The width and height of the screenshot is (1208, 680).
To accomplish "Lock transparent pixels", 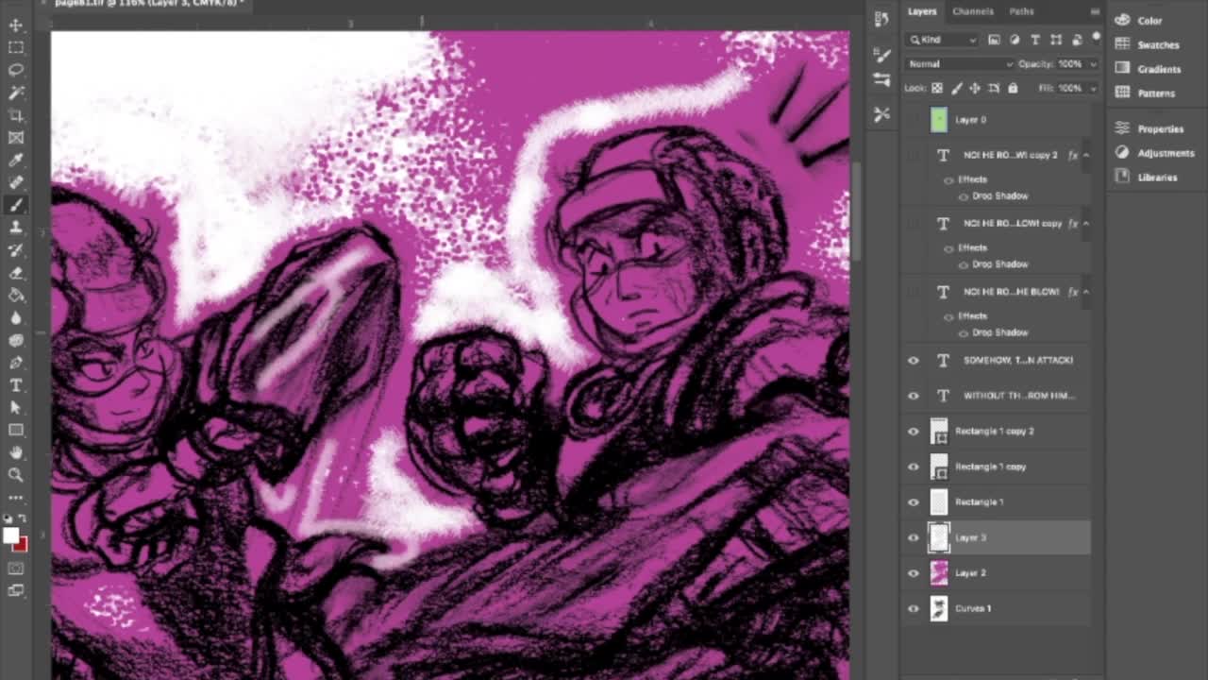I will tap(937, 88).
